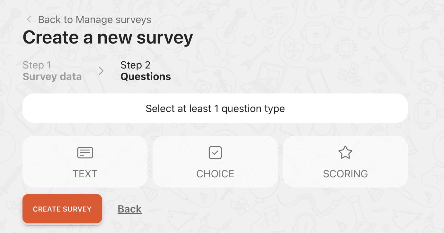The height and width of the screenshot is (233, 444).
Task: Follow the underlined Back link
Action: pos(129,209)
